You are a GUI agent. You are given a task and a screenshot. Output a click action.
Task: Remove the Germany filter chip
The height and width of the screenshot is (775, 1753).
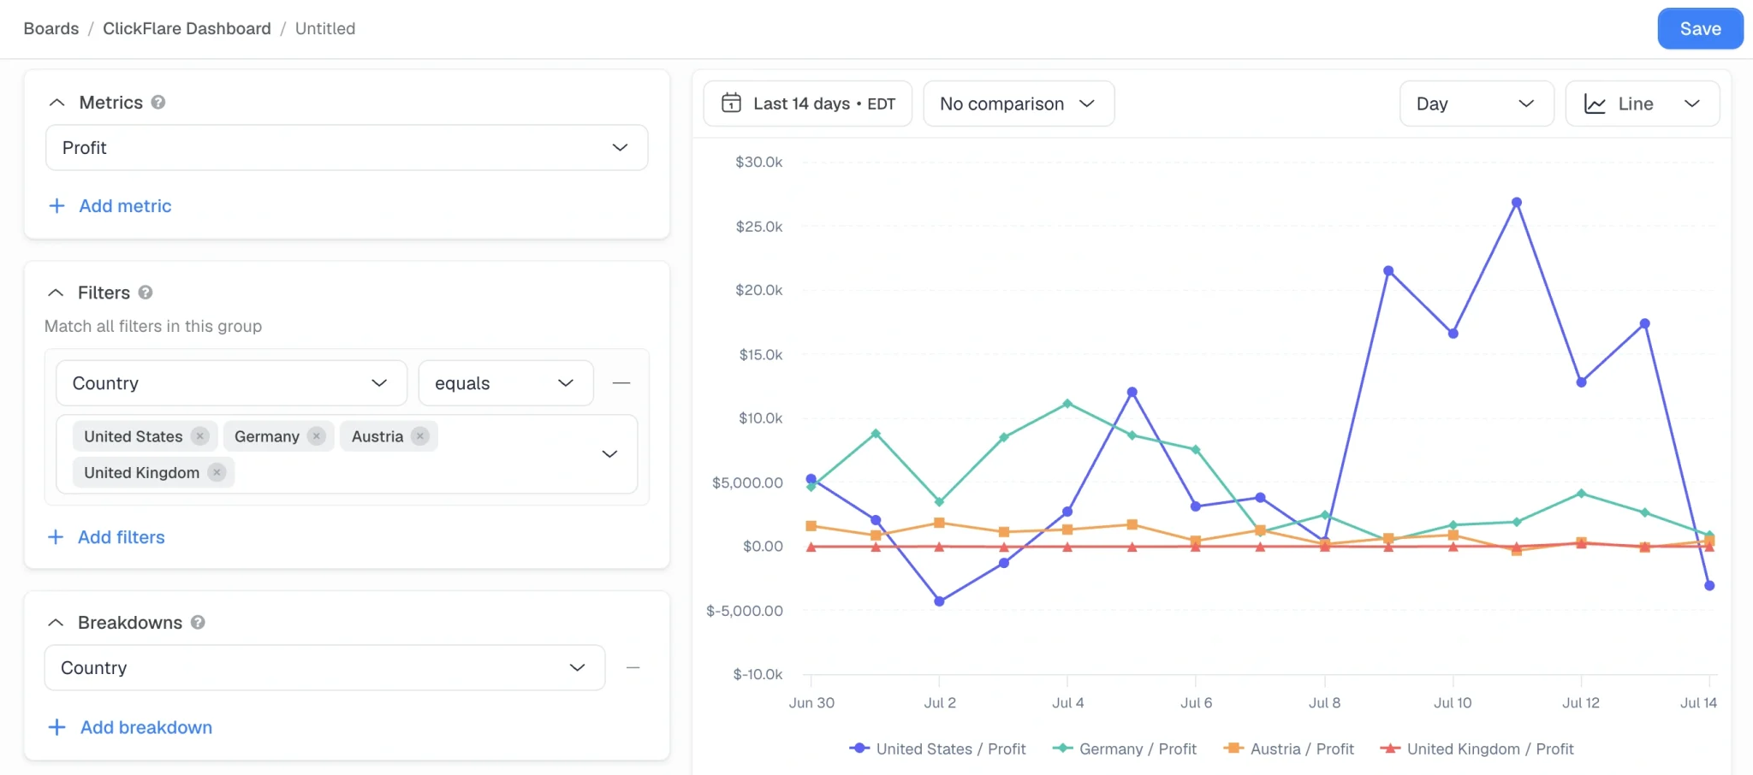(x=317, y=436)
